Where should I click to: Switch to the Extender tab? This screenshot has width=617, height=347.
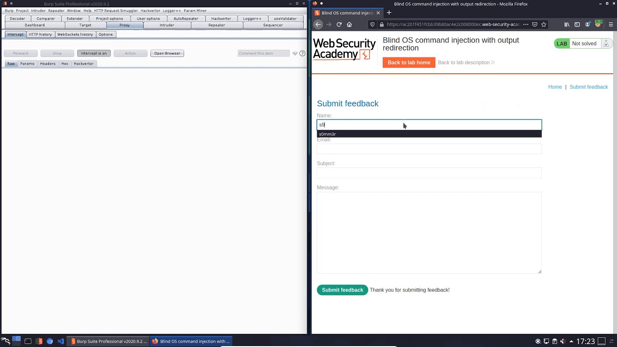(75, 19)
